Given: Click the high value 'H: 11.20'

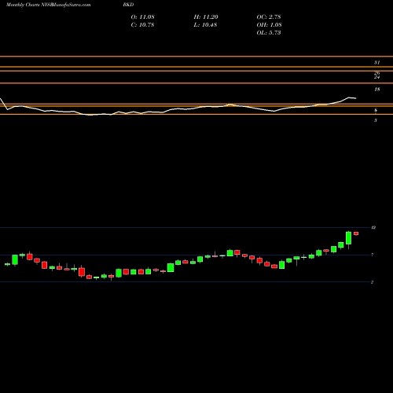Looking at the screenshot, I should pos(206,17).
